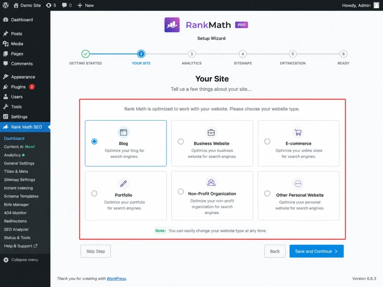Image resolution: width=383 pixels, height=287 pixels.
Task: Click the plus New icon
Action: click(x=80, y=5)
